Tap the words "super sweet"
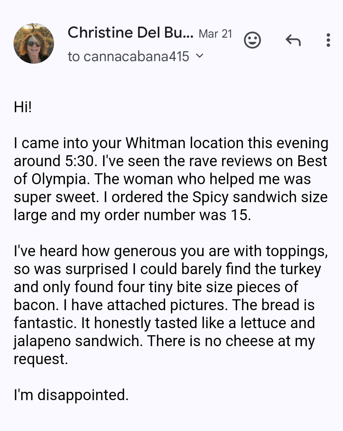 [56, 197]
